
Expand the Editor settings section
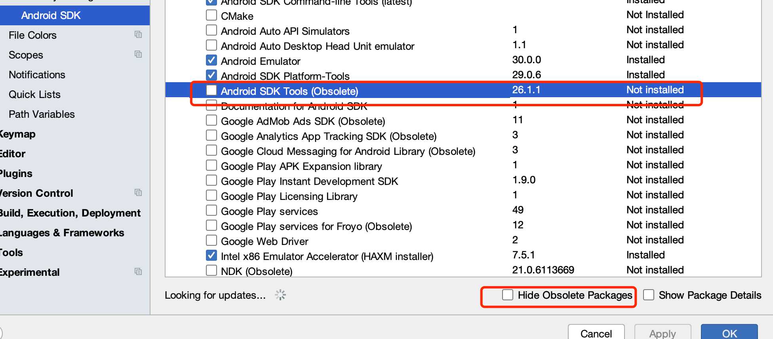click(13, 154)
